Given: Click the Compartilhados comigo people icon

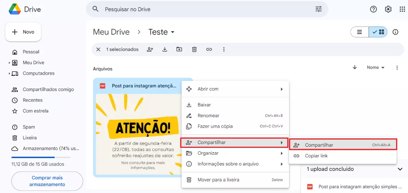Looking at the screenshot, I should (15, 90).
